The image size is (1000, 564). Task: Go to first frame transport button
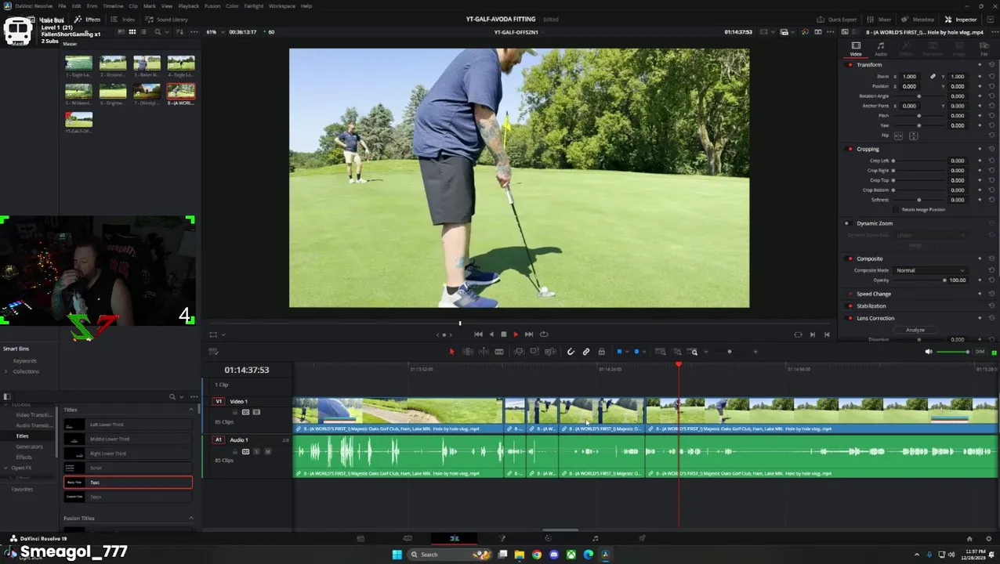click(x=478, y=334)
